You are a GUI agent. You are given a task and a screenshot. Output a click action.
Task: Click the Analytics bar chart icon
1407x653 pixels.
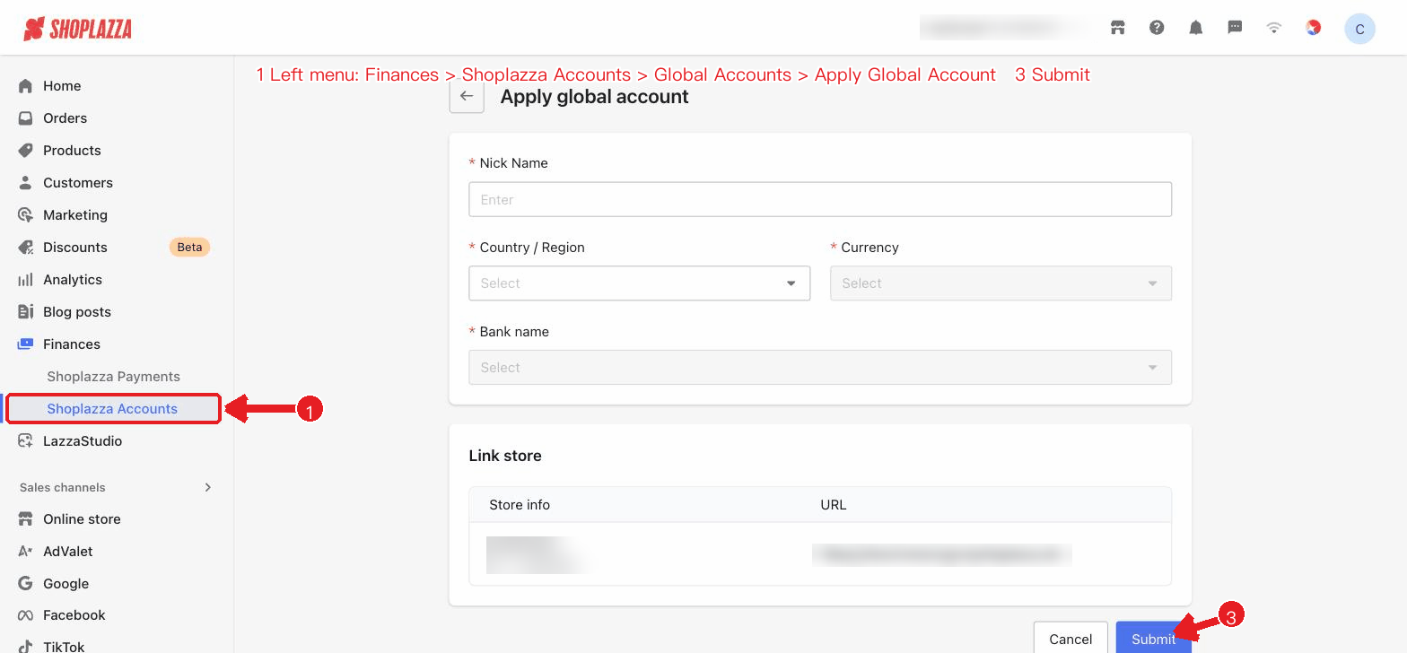(25, 280)
